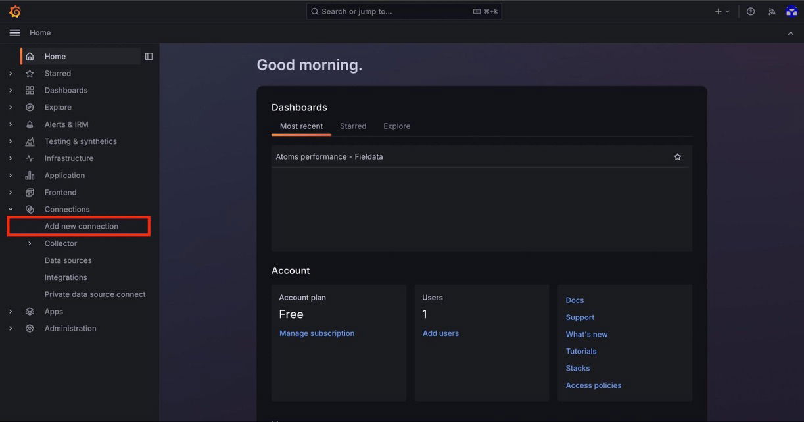Click the Starred star icon in sidebar
Image resolution: width=804 pixels, height=422 pixels.
pos(30,74)
